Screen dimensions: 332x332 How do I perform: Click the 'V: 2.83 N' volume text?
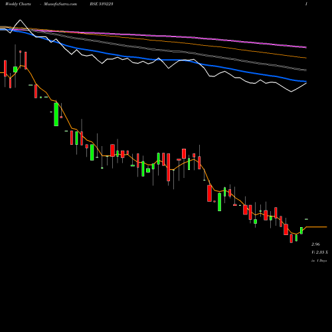[x=319, y=252]
